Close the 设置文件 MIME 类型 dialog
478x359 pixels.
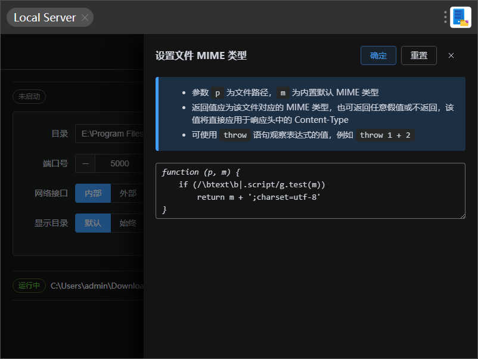pos(451,55)
